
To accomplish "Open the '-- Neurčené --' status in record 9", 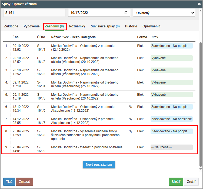I will 171,147.
